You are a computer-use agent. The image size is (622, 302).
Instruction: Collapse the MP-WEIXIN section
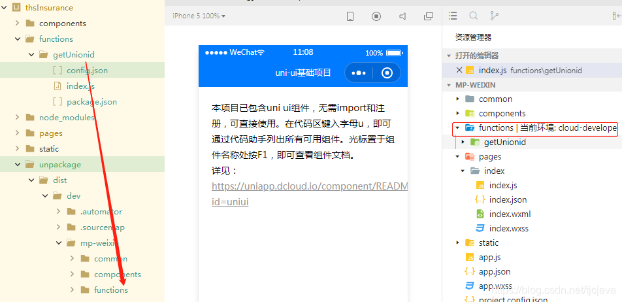pyautogui.click(x=449, y=85)
